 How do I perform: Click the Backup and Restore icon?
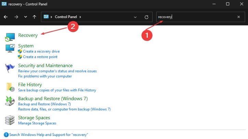[10, 101]
